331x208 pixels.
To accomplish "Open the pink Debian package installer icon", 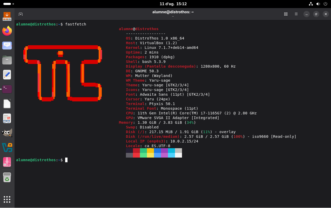I will (7, 162).
